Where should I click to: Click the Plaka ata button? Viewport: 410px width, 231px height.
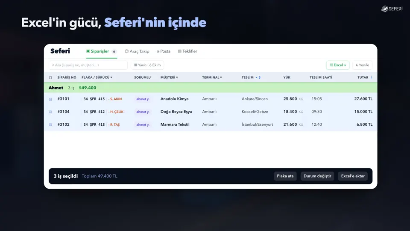285,176
